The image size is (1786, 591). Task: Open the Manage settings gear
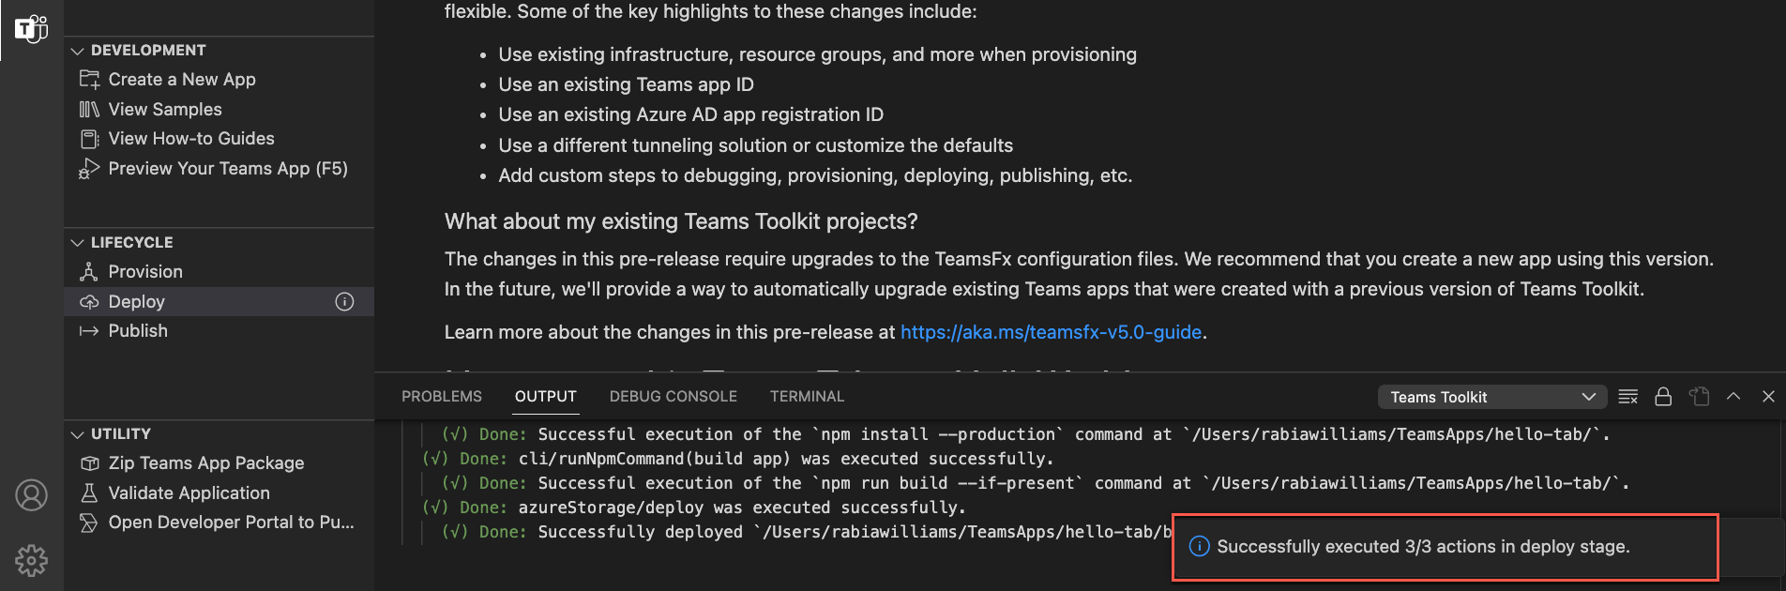[x=31, y=559]
